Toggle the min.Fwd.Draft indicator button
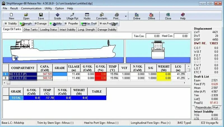 pos(109,23)
